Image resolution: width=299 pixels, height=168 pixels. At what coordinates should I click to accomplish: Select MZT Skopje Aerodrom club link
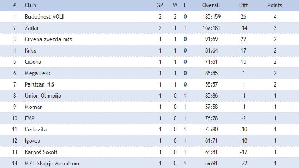[52, 164]
